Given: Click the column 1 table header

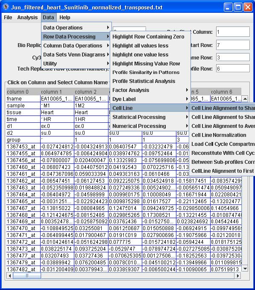Looking at the screenshot, I should [x=57, y=92].
